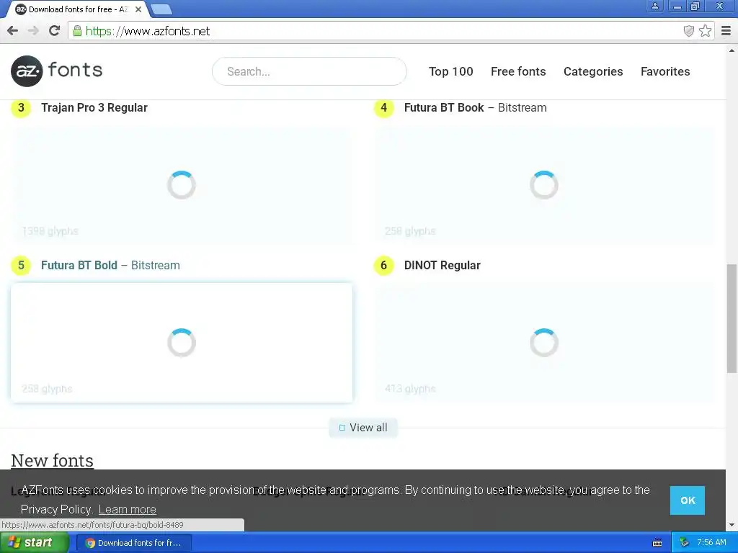
Task: Click the browser forward arrow
Action: pyautogui.click(x=33, y=31)
